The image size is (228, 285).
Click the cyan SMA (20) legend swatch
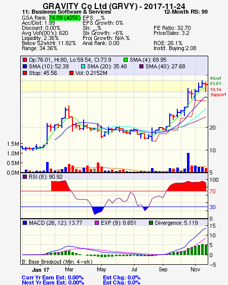tap(83, 66)
